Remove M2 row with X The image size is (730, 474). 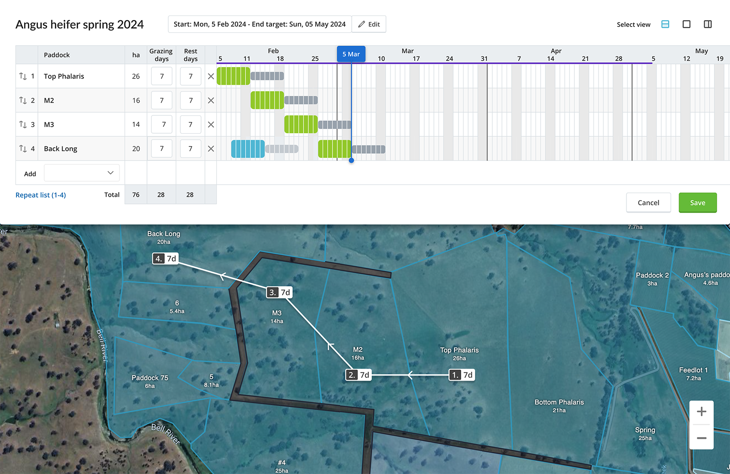tap(211, 100)
